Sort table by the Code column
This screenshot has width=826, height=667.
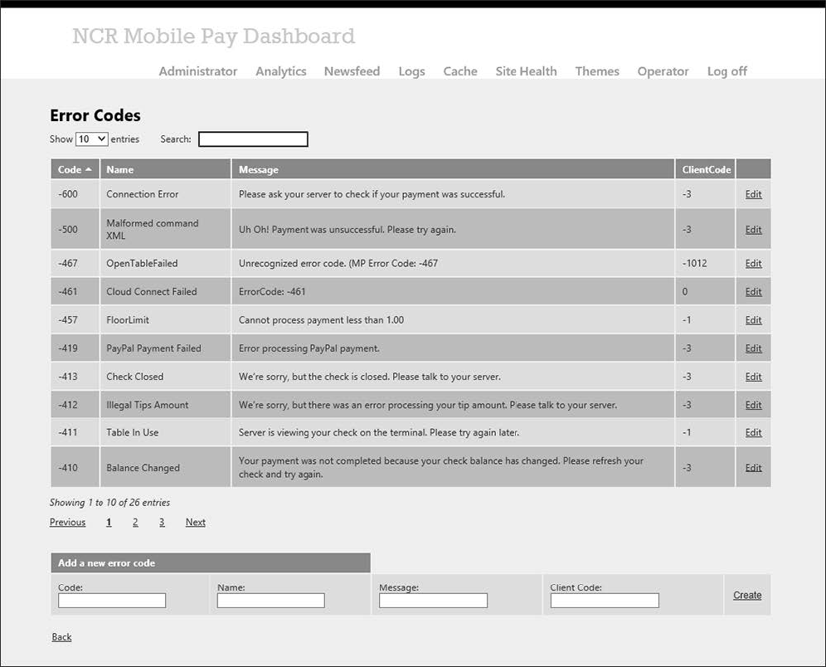click(75, 169)
